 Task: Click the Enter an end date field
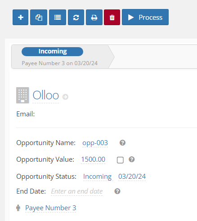pyautogui.click(x=77, y=191)
